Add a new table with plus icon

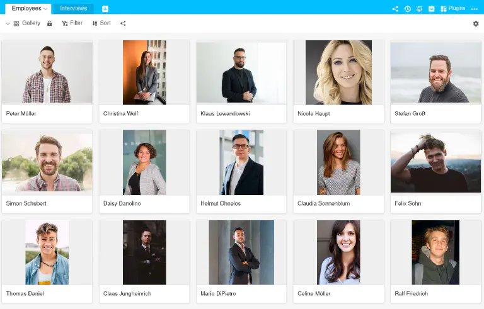pyautogui.click(x=105, y=9)
